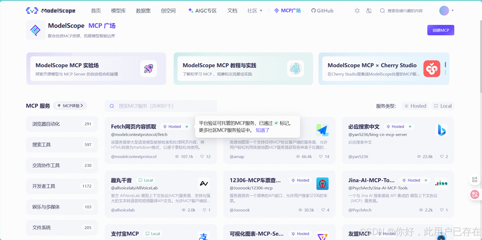482x240 pixels.
Task: Select the 娱乐与多媒体 category
Action: click(62, 207)
